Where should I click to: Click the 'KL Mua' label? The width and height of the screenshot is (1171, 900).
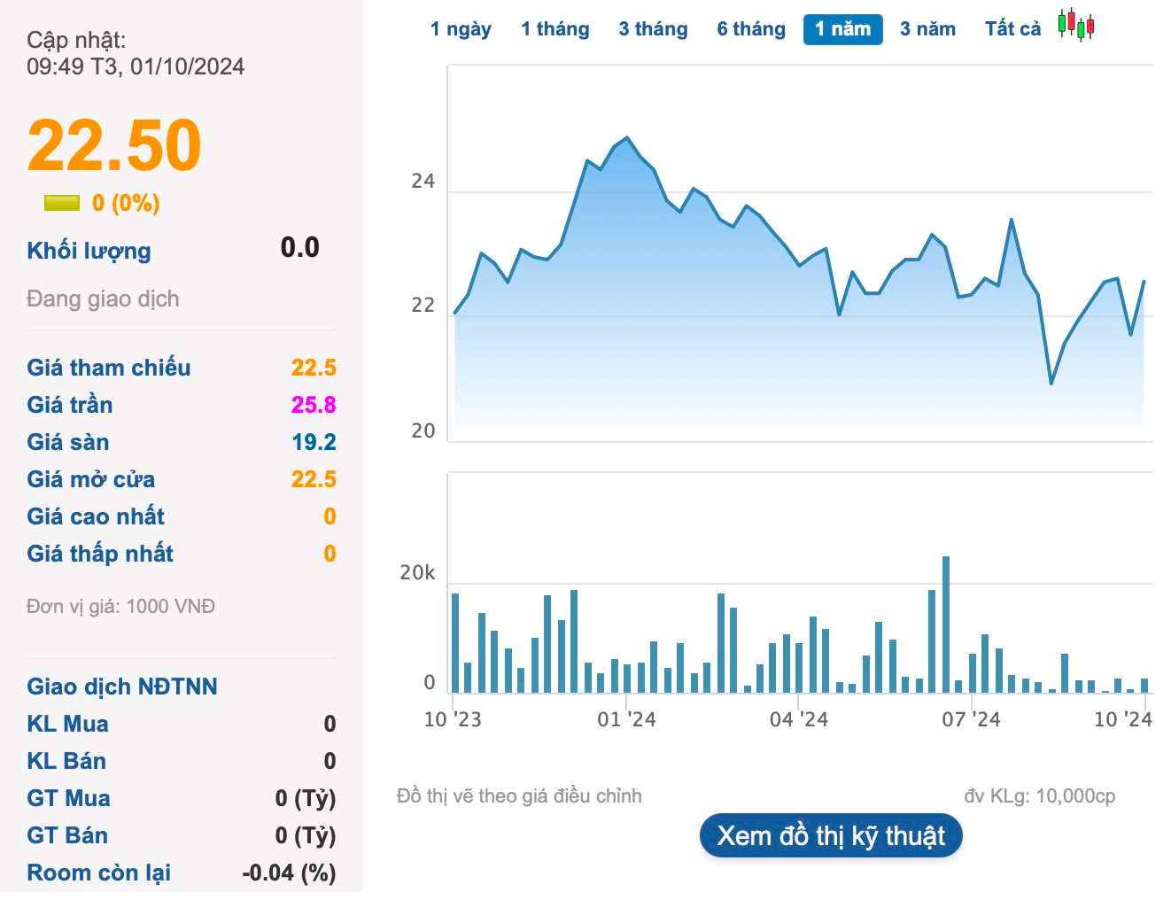pos(67,724)
